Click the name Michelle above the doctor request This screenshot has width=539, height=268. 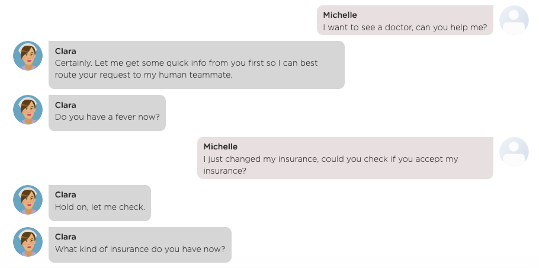click(340, 15)
